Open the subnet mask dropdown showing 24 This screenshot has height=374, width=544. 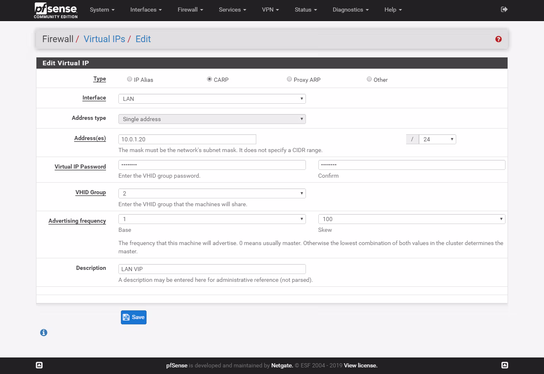(437, 139)
